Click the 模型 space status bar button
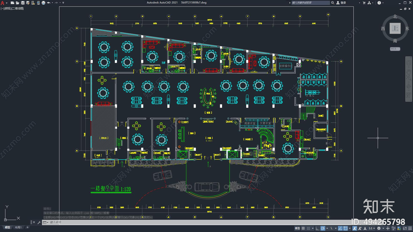 pos(297,228)
